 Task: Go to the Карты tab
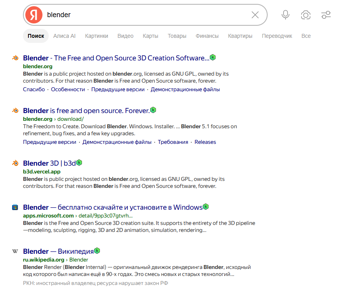coord(150,36)
